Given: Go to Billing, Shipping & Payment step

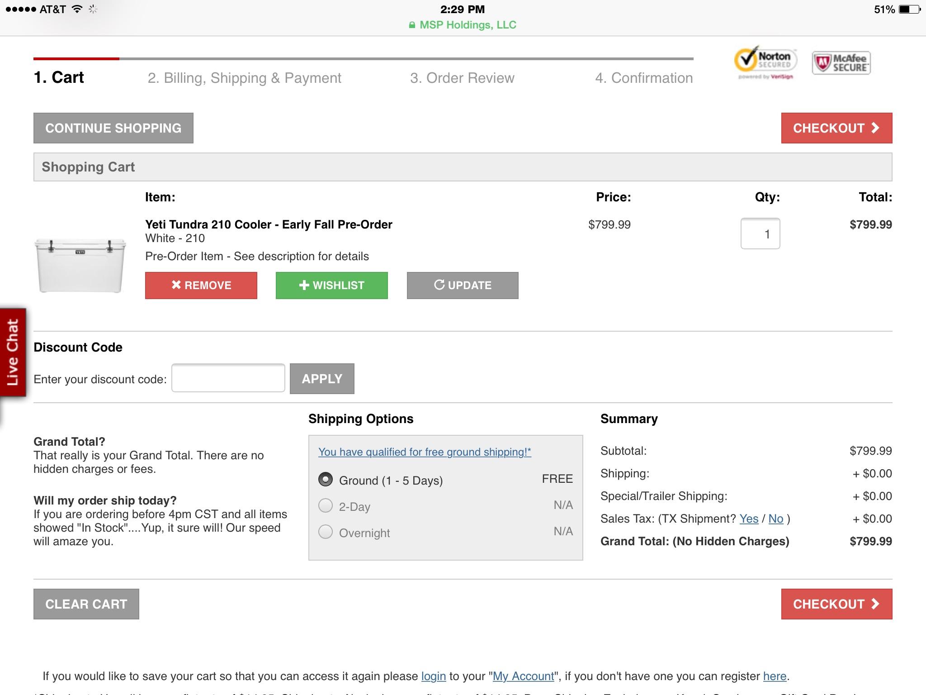Looking at the screenshot, I should click(x=244, y=78).
